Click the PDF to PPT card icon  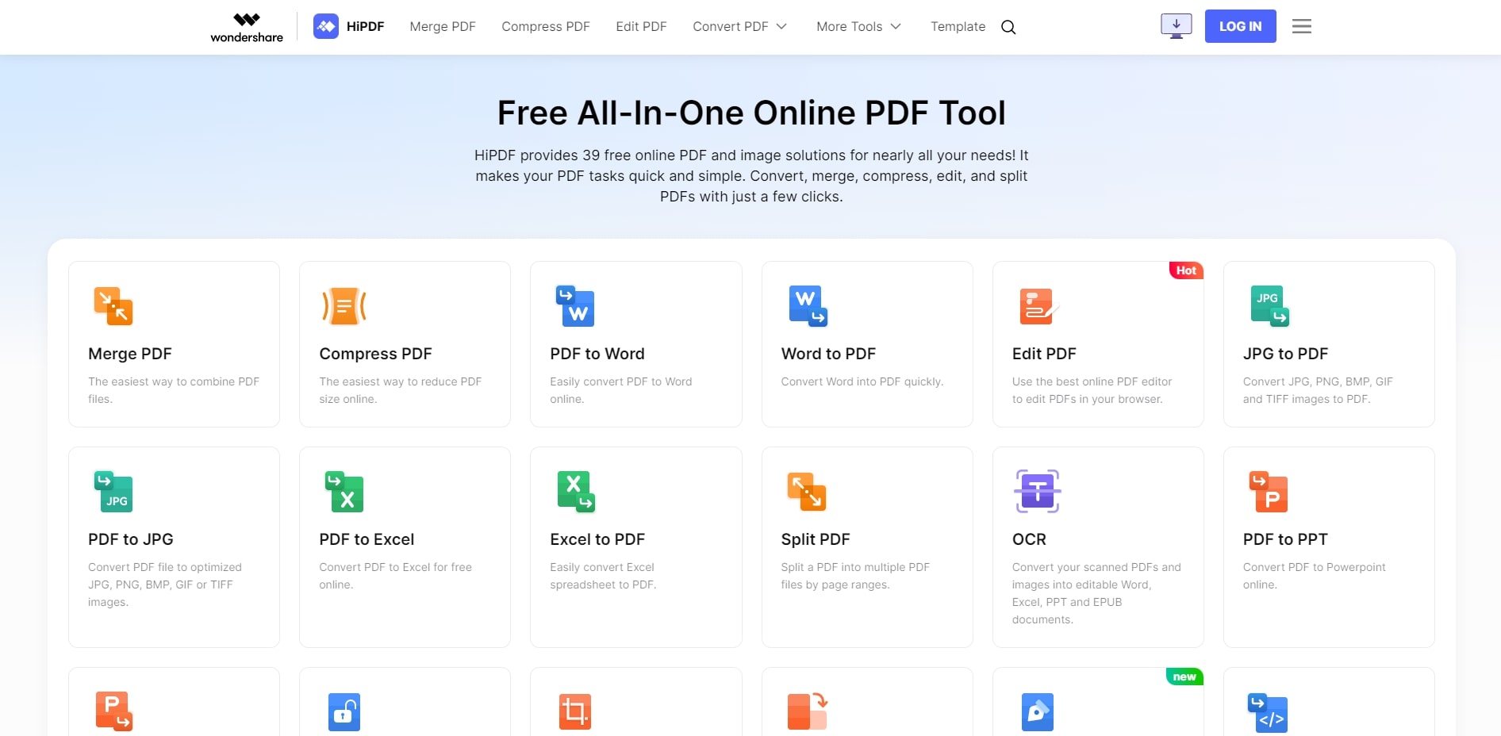[1269, 492]
